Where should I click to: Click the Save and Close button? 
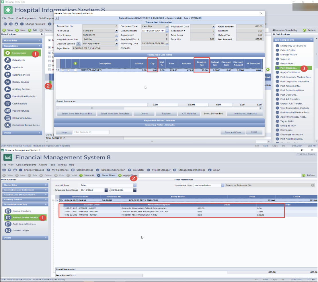pyautogui.click(x=233, y=132)
